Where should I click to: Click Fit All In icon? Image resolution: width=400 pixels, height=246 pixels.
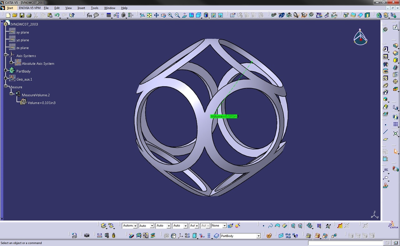pyautogui.click(x=149, y=15)
